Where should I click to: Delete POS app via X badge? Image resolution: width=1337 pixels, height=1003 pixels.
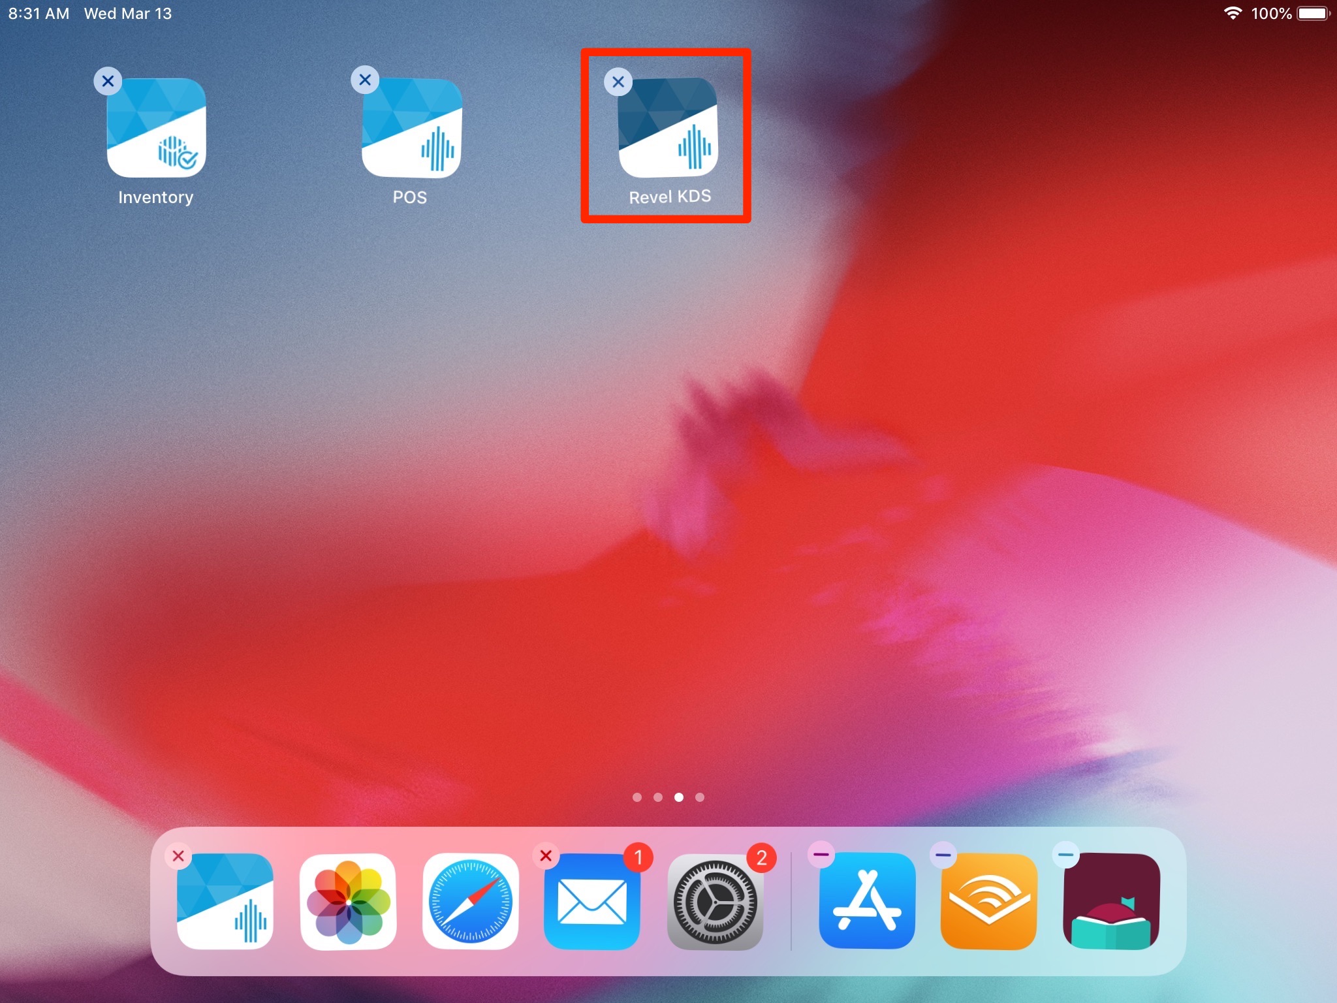click(x=365, y=80)
